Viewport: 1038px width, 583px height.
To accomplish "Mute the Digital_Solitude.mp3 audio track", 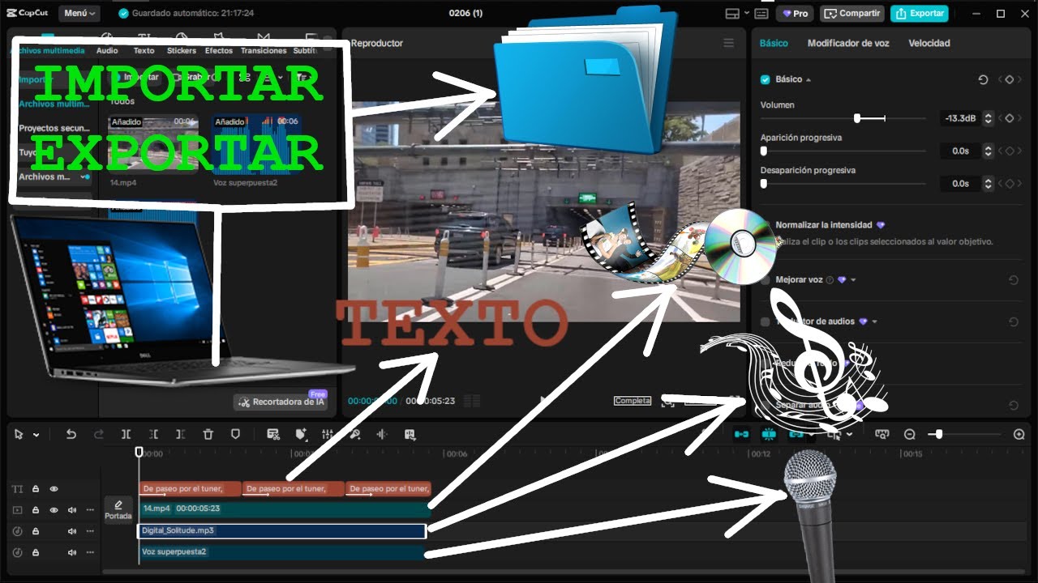I will 72,531.
